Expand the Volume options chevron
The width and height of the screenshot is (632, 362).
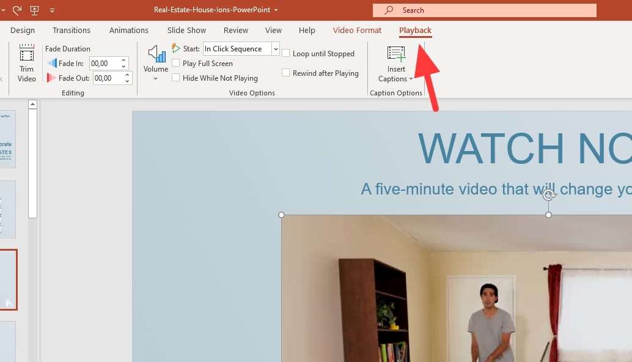point(155,78)
